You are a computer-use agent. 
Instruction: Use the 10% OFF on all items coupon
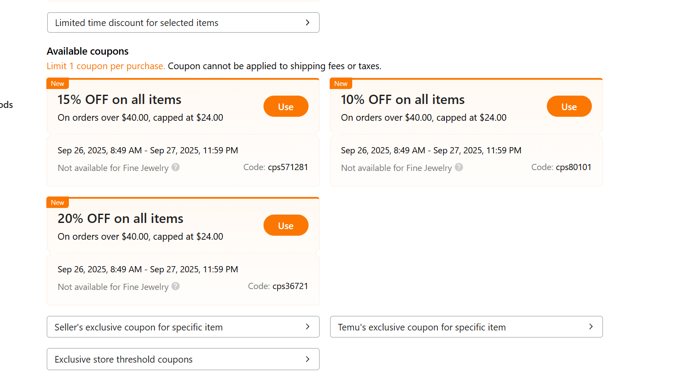[569, 107]
